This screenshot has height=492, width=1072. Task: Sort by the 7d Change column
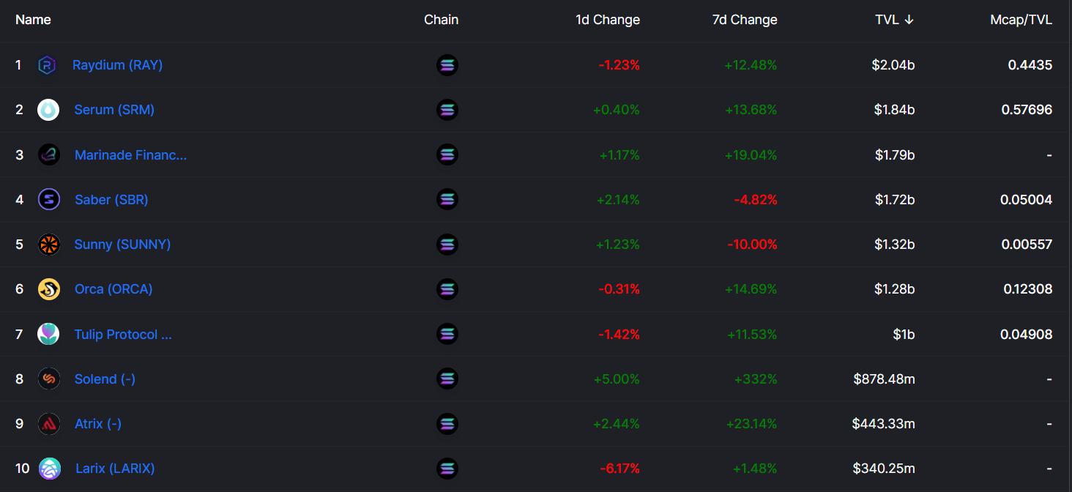tap(745, 20)
